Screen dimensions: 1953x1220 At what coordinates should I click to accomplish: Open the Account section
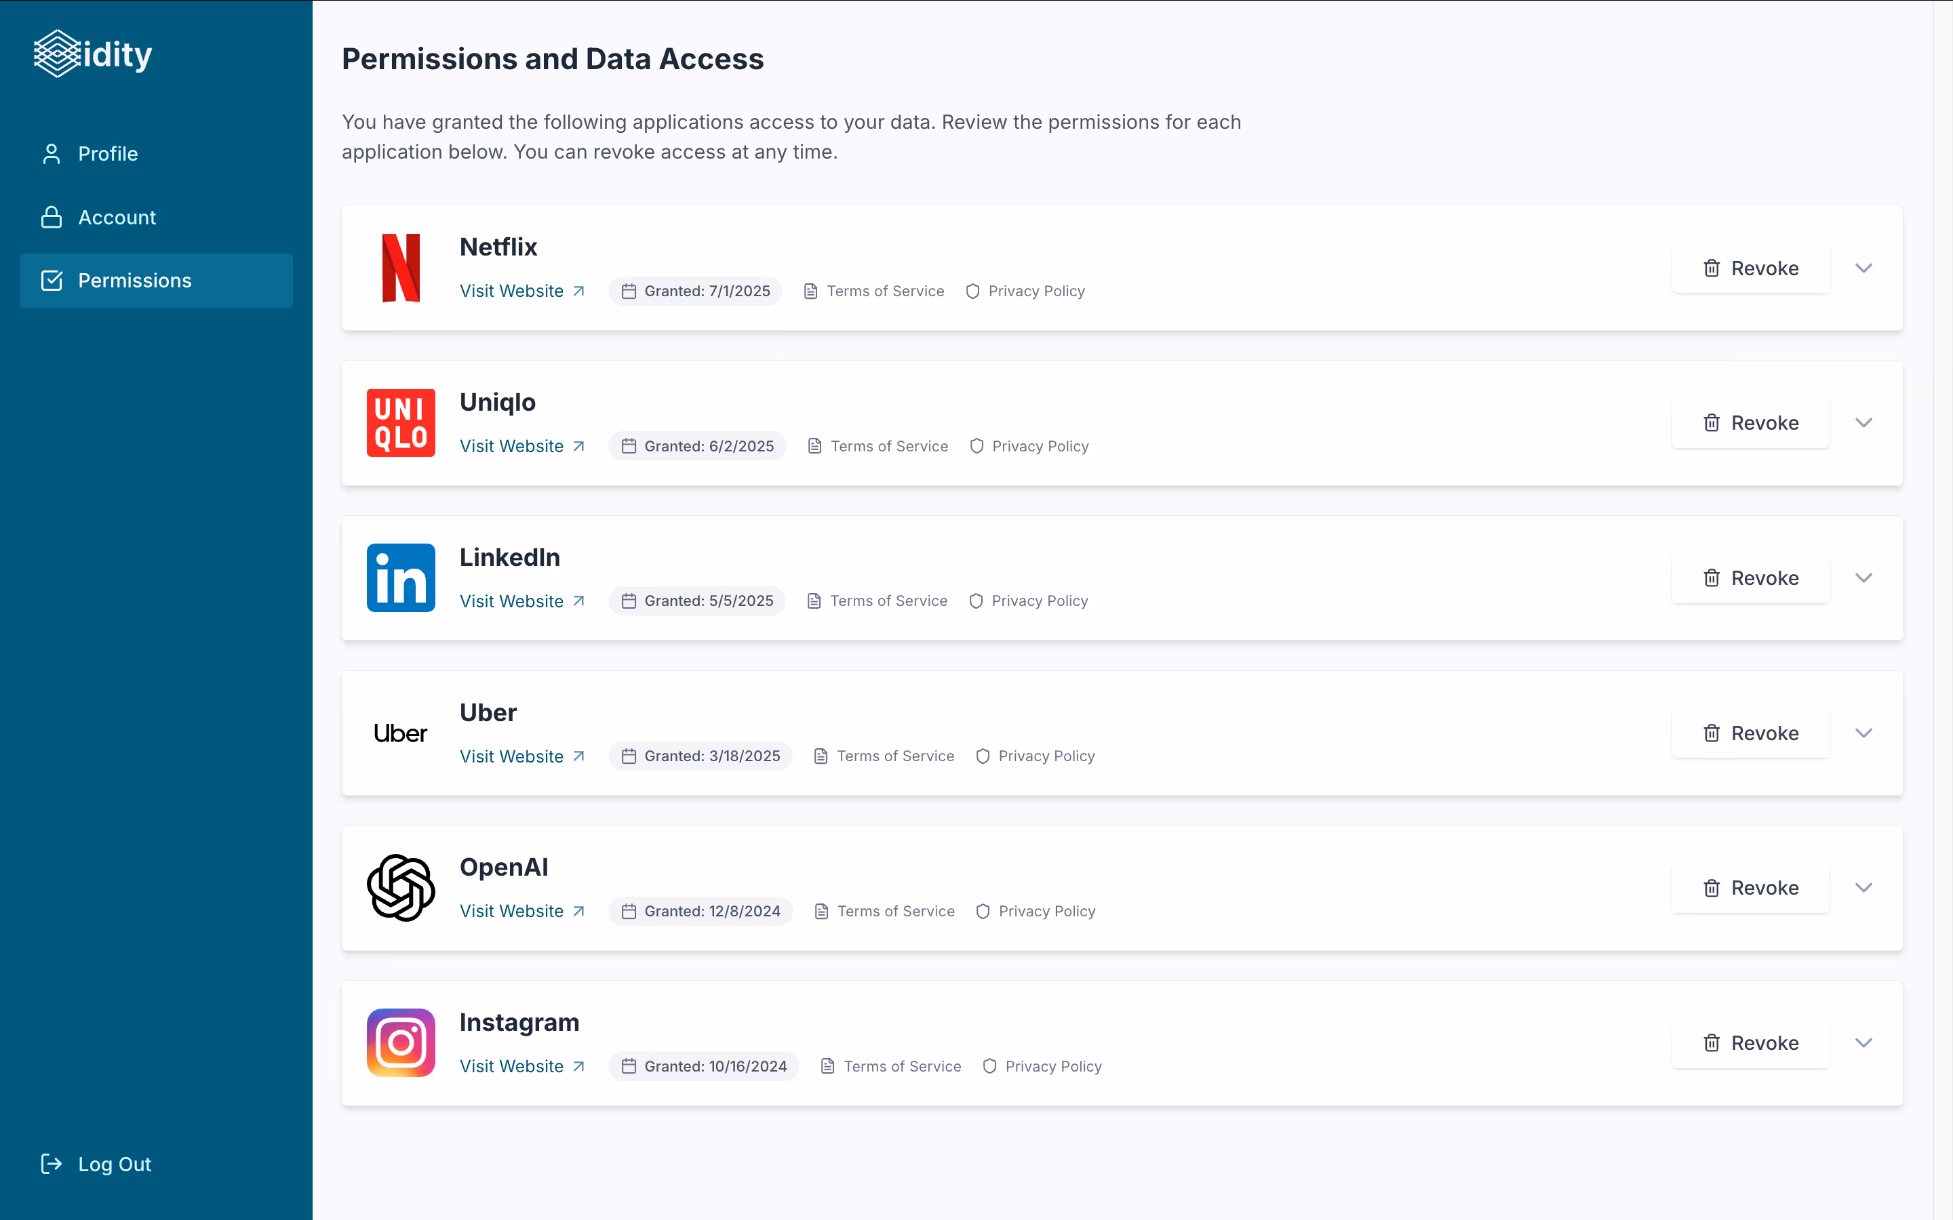[156, 217]
